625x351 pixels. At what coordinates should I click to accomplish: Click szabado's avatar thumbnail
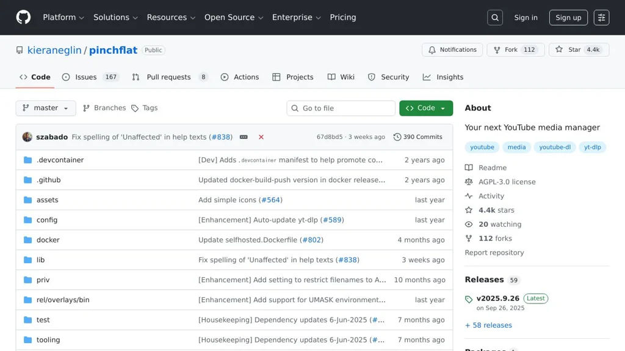coord(27,137)
